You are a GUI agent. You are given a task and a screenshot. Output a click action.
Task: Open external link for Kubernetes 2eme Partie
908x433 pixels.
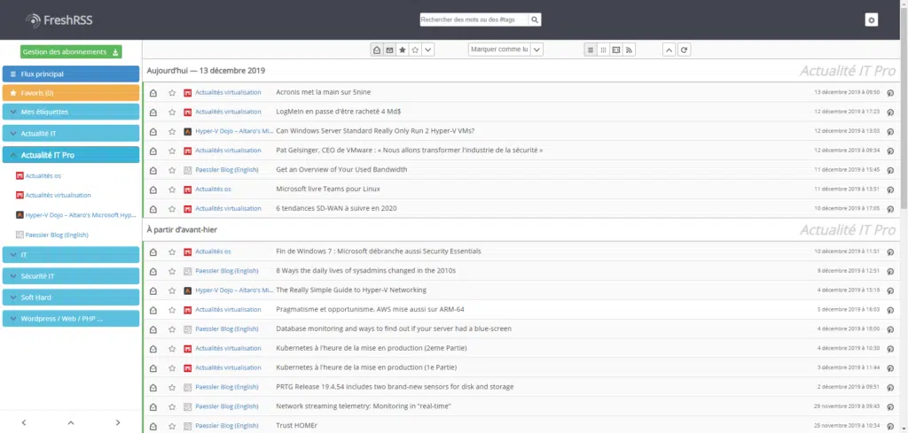click(890, 349)
